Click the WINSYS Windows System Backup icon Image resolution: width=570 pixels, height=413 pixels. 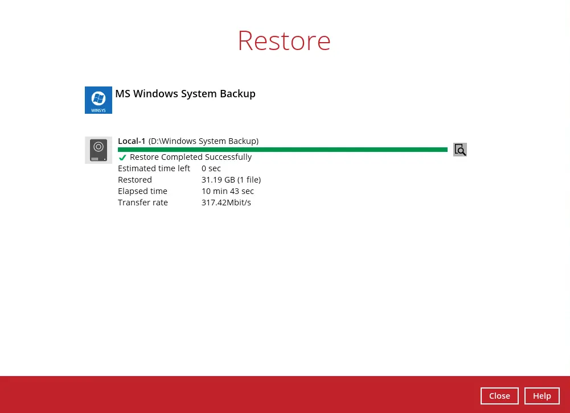tap(98, 100)
